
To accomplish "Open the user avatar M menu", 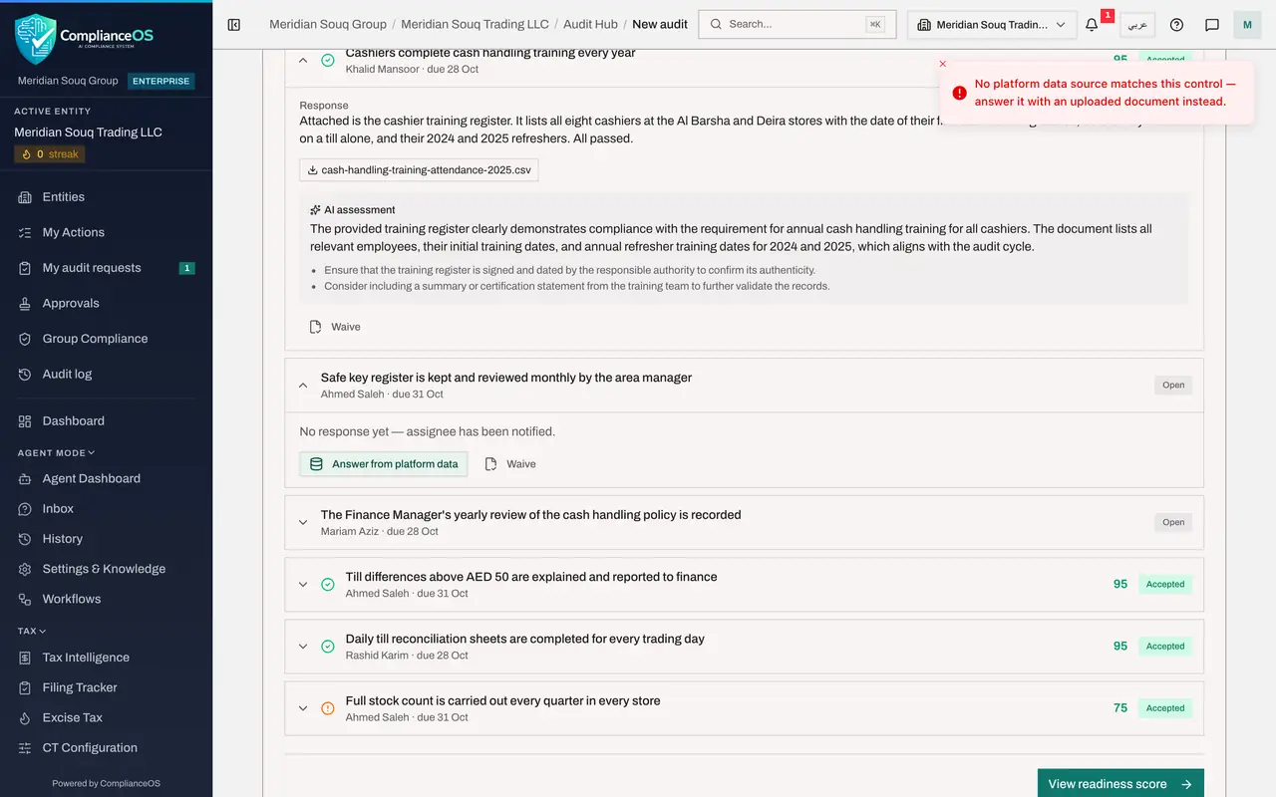I will click(1247, 25).
